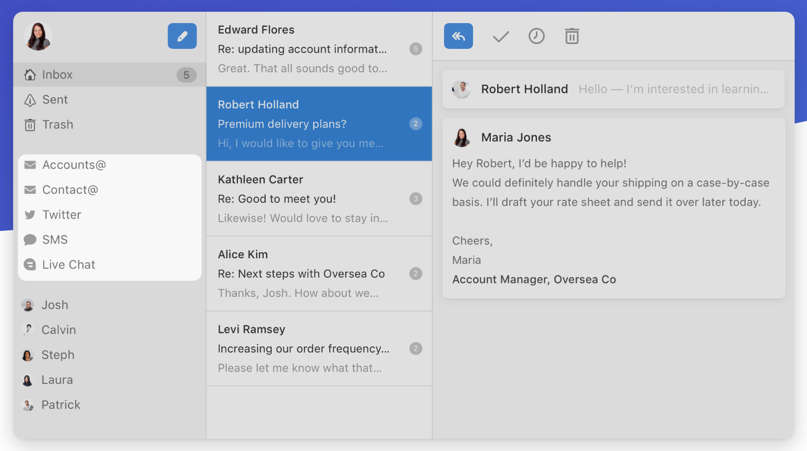Click the profile avatar in the sidebar header
Viewport: 807px width, 451px height.
(x=38, y=37)
